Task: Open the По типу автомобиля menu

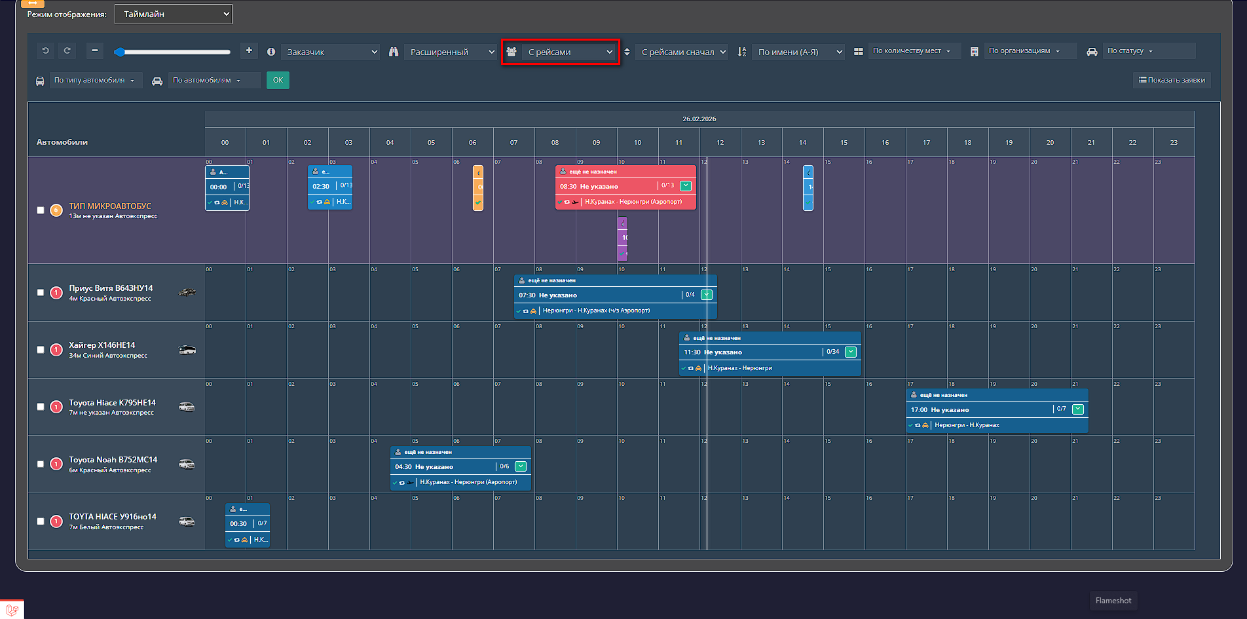Action: click(94, 81)
